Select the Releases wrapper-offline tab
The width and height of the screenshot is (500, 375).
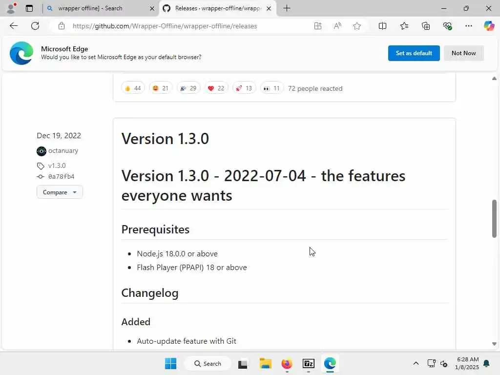[218, 8]
